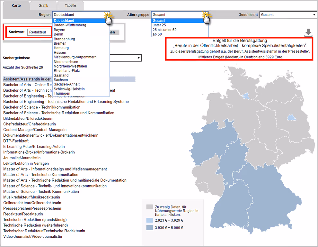Click the grey 'Zu wenig Daten' legend swatch
Image resolution: width=318 pixels, height=247 pixels.
click(150, 207)
